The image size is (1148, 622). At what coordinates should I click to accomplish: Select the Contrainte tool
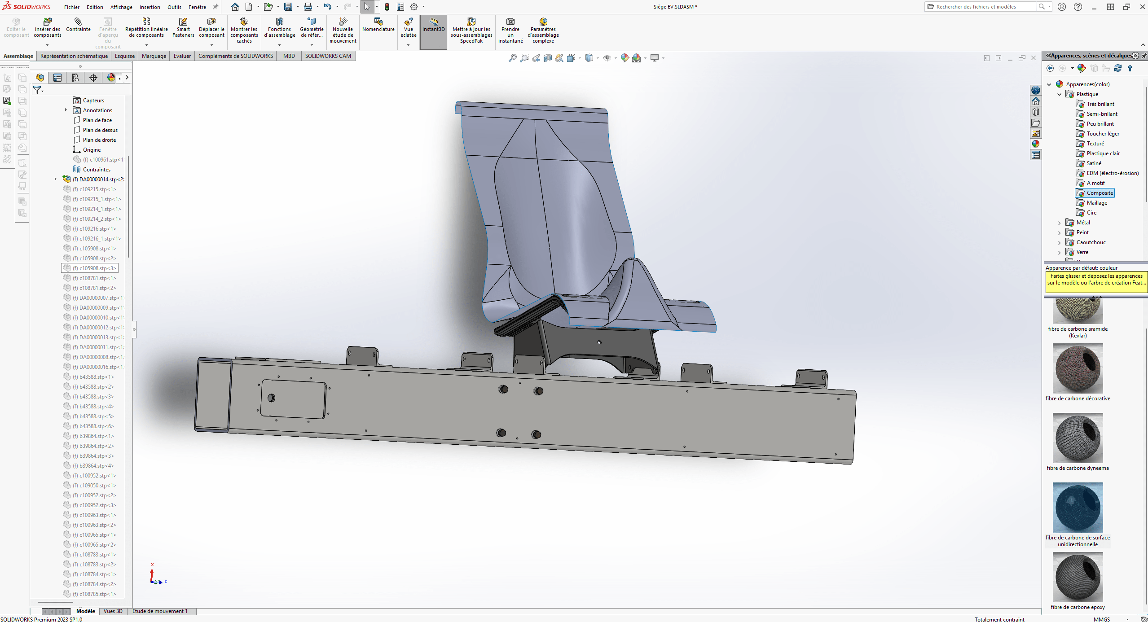[78, 25]
